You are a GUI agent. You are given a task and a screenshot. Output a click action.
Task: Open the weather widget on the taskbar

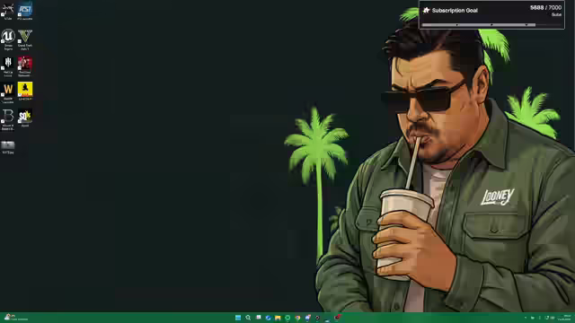click(15, 318)
